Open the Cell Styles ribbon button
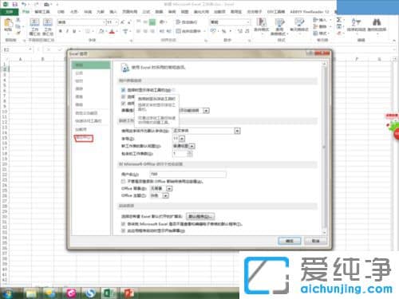 299,26
